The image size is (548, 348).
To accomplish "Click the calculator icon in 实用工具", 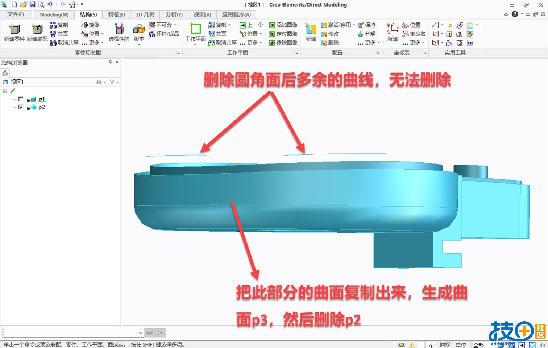I will tap(470, 43).
